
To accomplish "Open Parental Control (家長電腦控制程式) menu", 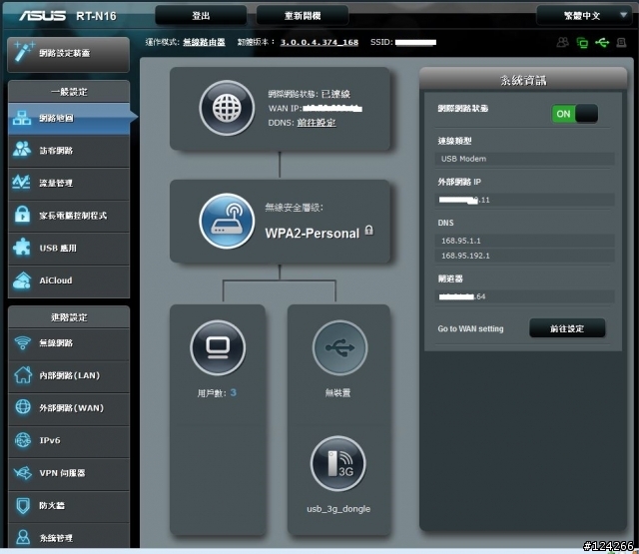I will [x=69, y=216].
